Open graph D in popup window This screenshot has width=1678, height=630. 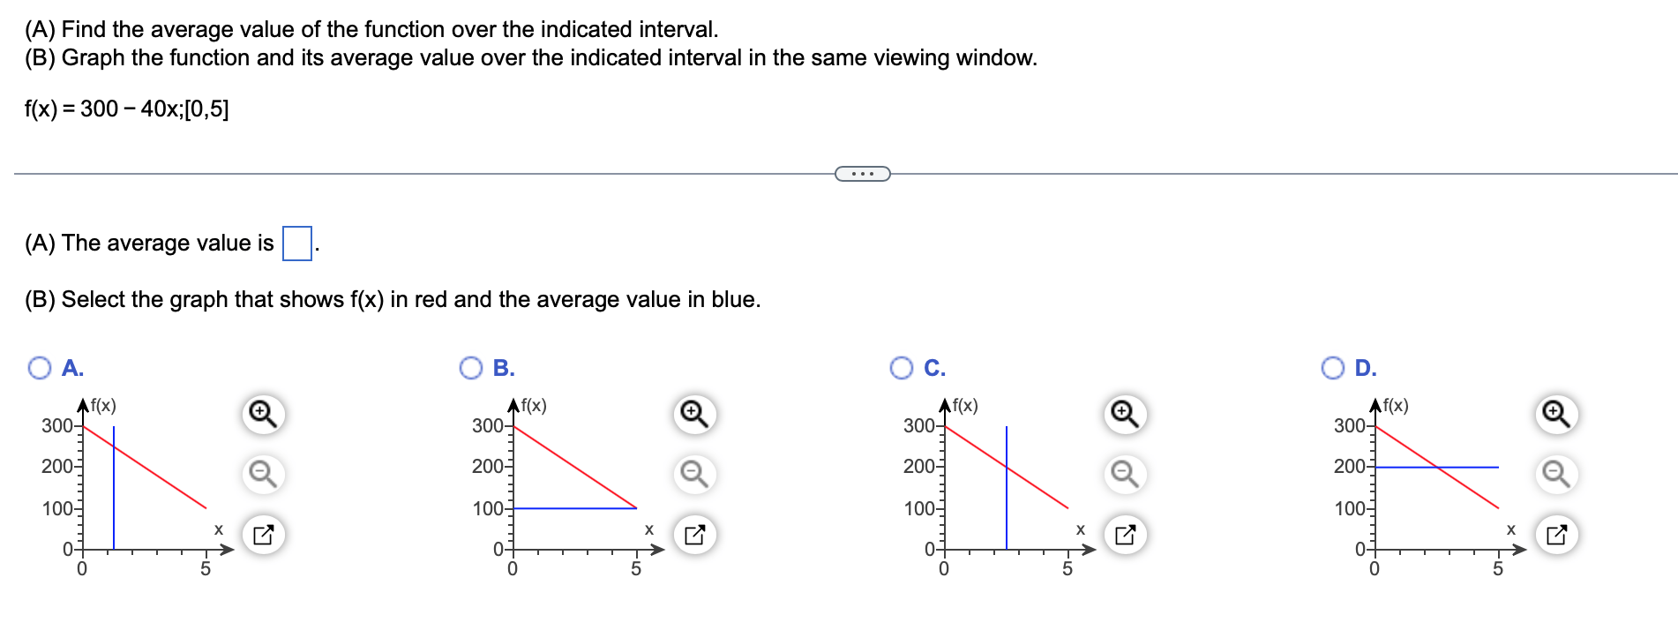click(x=1556, y=535)
